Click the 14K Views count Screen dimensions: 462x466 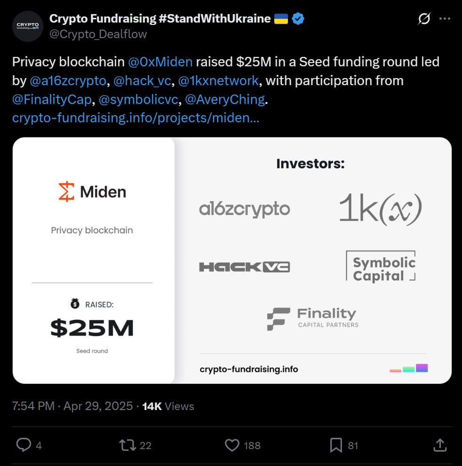click(168, 406)
